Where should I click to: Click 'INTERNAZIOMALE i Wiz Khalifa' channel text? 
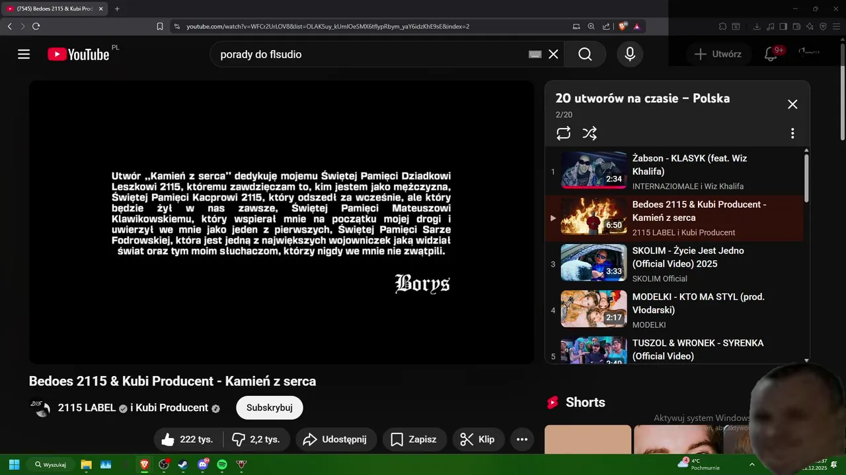(688, 186)
